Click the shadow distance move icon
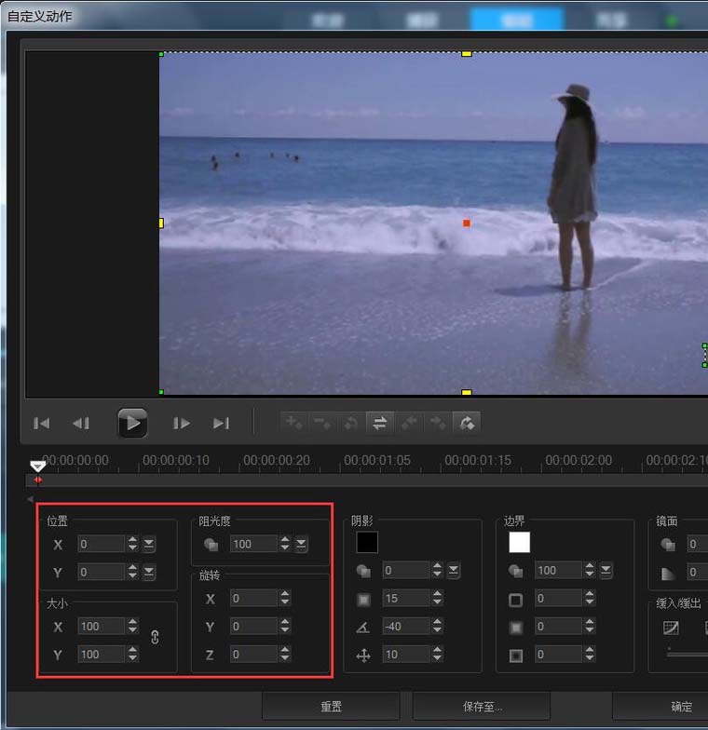This screenshot has width=708, height=730. point(363,656)
